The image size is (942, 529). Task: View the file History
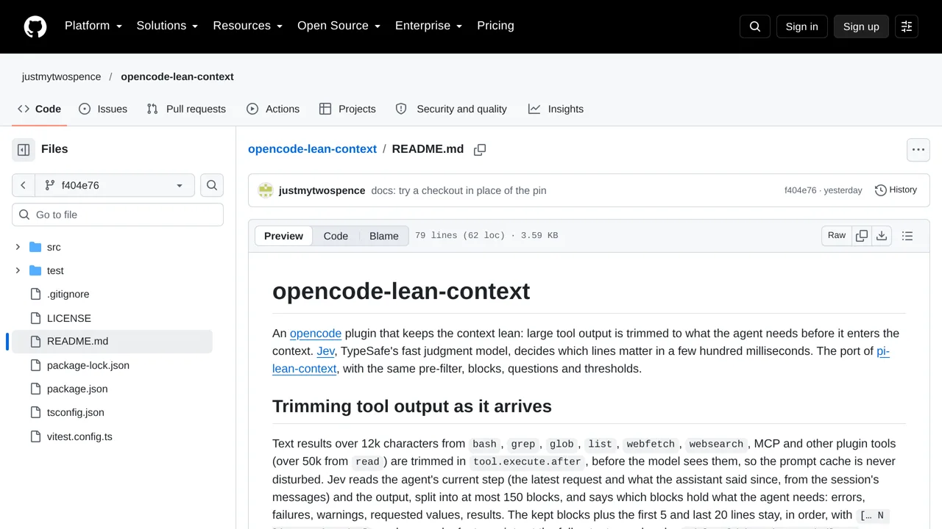point(896,190)
